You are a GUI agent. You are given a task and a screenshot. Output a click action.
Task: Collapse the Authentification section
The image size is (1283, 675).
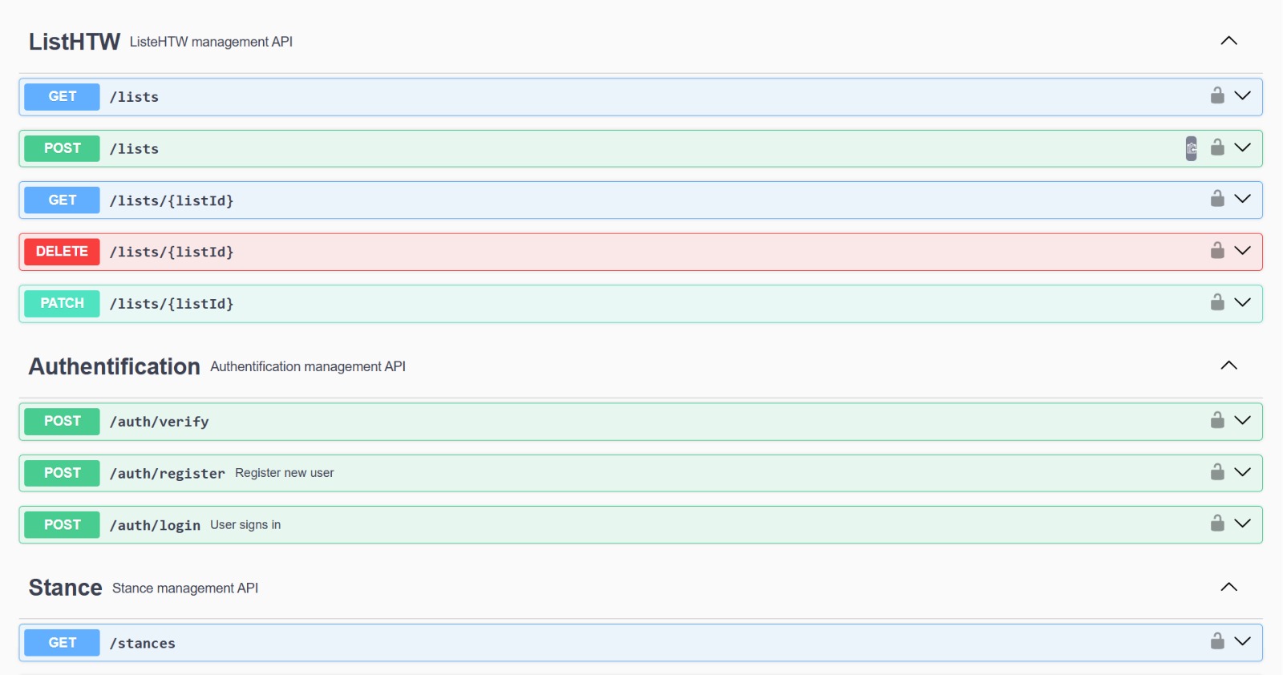point(1228,366)
